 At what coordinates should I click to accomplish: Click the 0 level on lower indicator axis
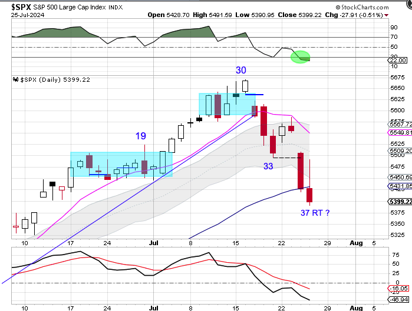click(x=397, y=282)
